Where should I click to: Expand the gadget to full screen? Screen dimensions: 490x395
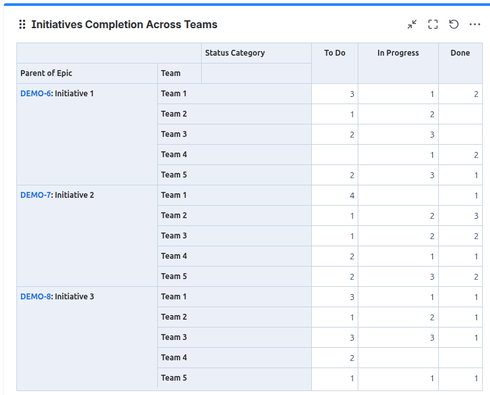(433, 24)
